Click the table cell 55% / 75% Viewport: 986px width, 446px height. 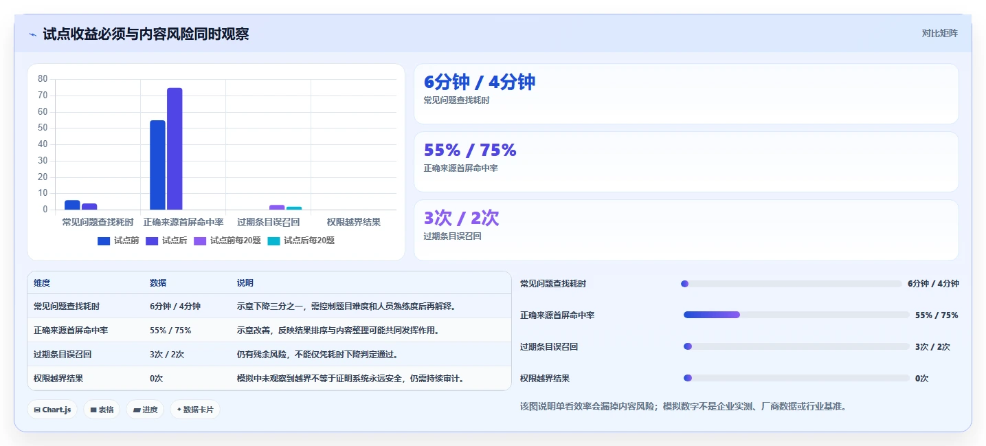(170, 331)
